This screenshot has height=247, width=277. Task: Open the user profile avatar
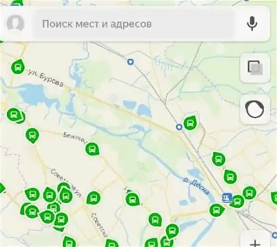click(x=16, y=23)
